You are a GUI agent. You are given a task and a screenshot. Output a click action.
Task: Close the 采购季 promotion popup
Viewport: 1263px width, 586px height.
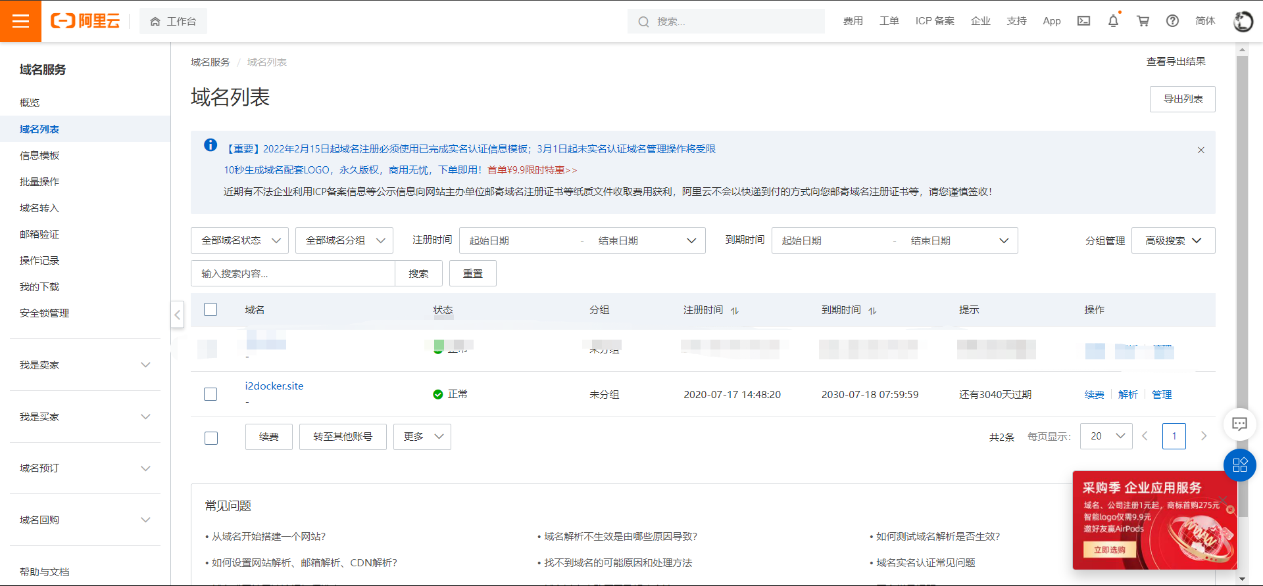(x=1223, y=501)
